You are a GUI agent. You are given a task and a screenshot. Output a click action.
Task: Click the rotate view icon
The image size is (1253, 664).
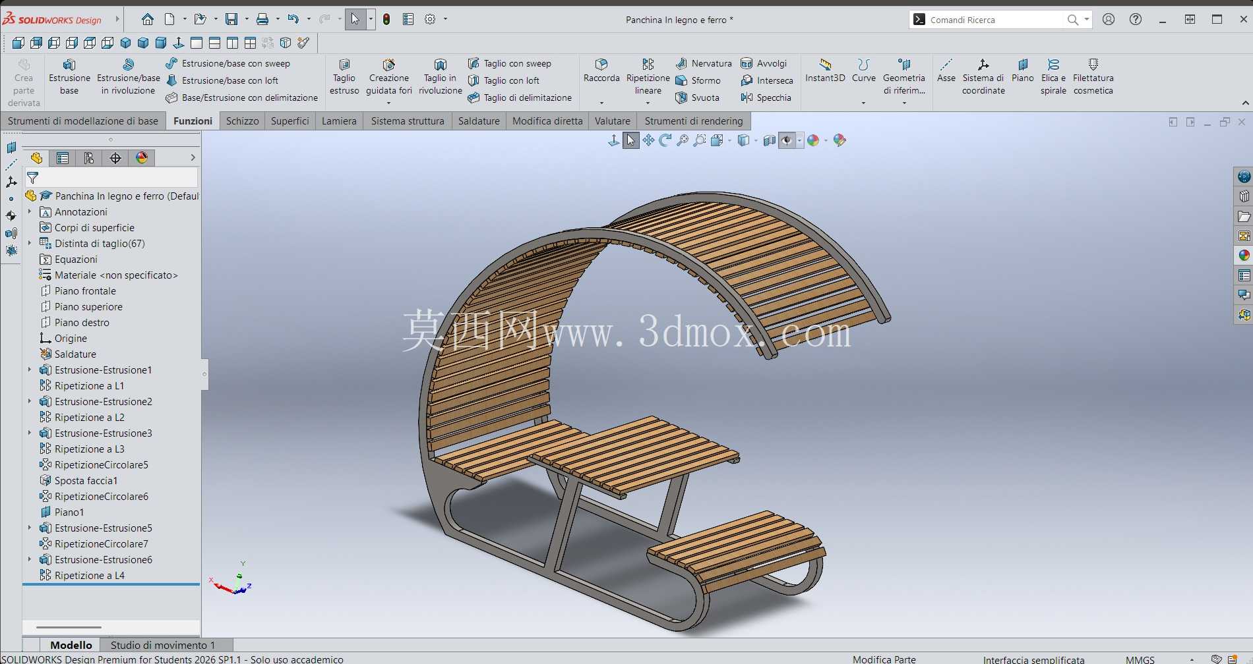pos(665,140)
